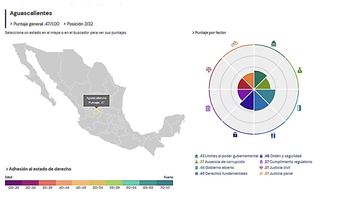Click the Puntaje general .47/1.00 chevron item

tap(34, 24)
